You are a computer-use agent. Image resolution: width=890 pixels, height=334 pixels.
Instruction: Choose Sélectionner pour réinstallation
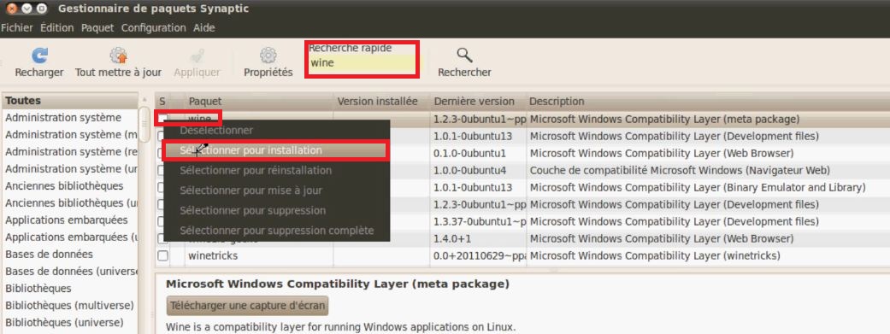[276, 170]
